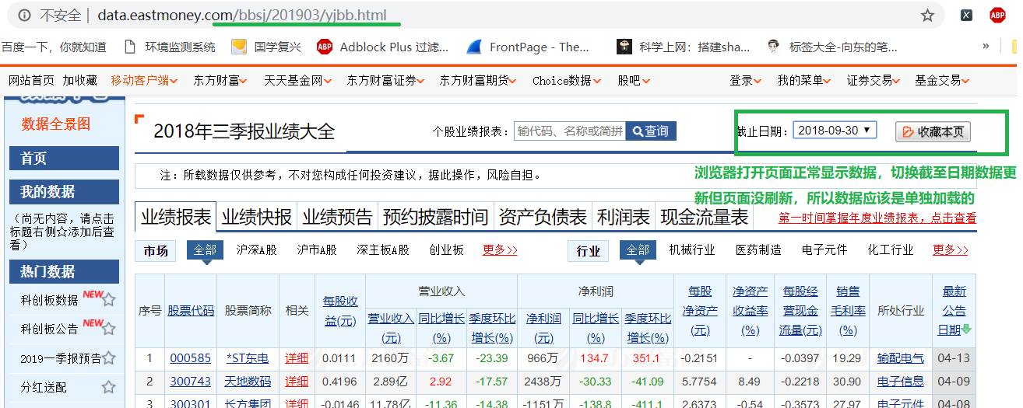Expand the 东方财富期货 dropdown menu
The width and height of the screenshot is (1023, 408).
pos(479,80)
